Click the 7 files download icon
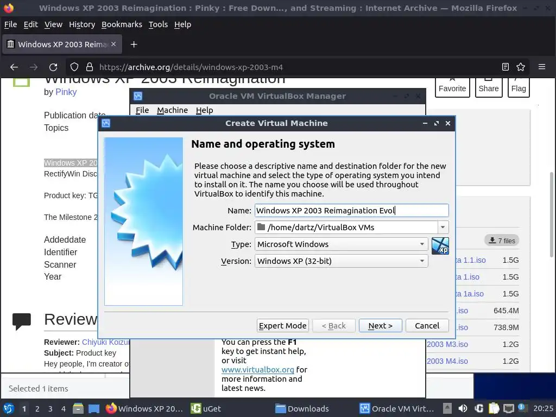The height and width of the screenshot is (417, 556). click(492, 241)
